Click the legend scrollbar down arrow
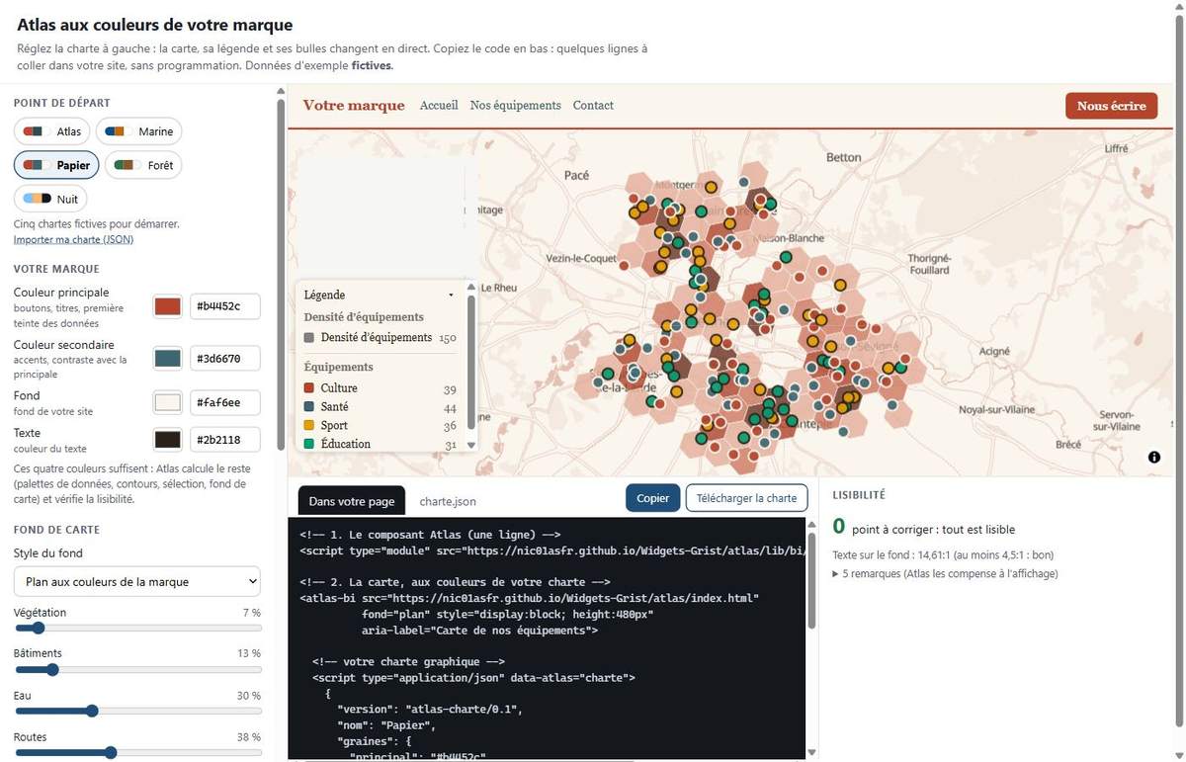The height and width of the screenshot is (762, 1186). coord(471,445)
